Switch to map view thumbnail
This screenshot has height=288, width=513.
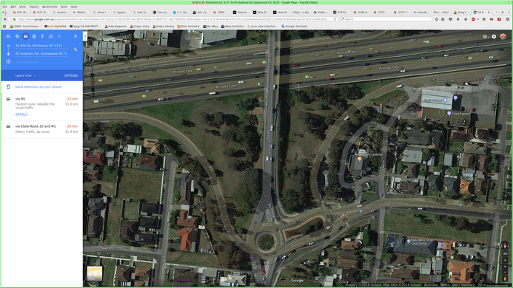pyautogui.click(x=95, y=274)
